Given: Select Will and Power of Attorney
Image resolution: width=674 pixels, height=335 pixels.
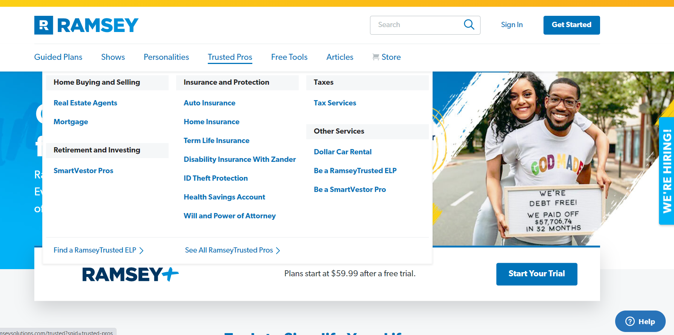Looking at the screenshot, I should pos(230,216).
